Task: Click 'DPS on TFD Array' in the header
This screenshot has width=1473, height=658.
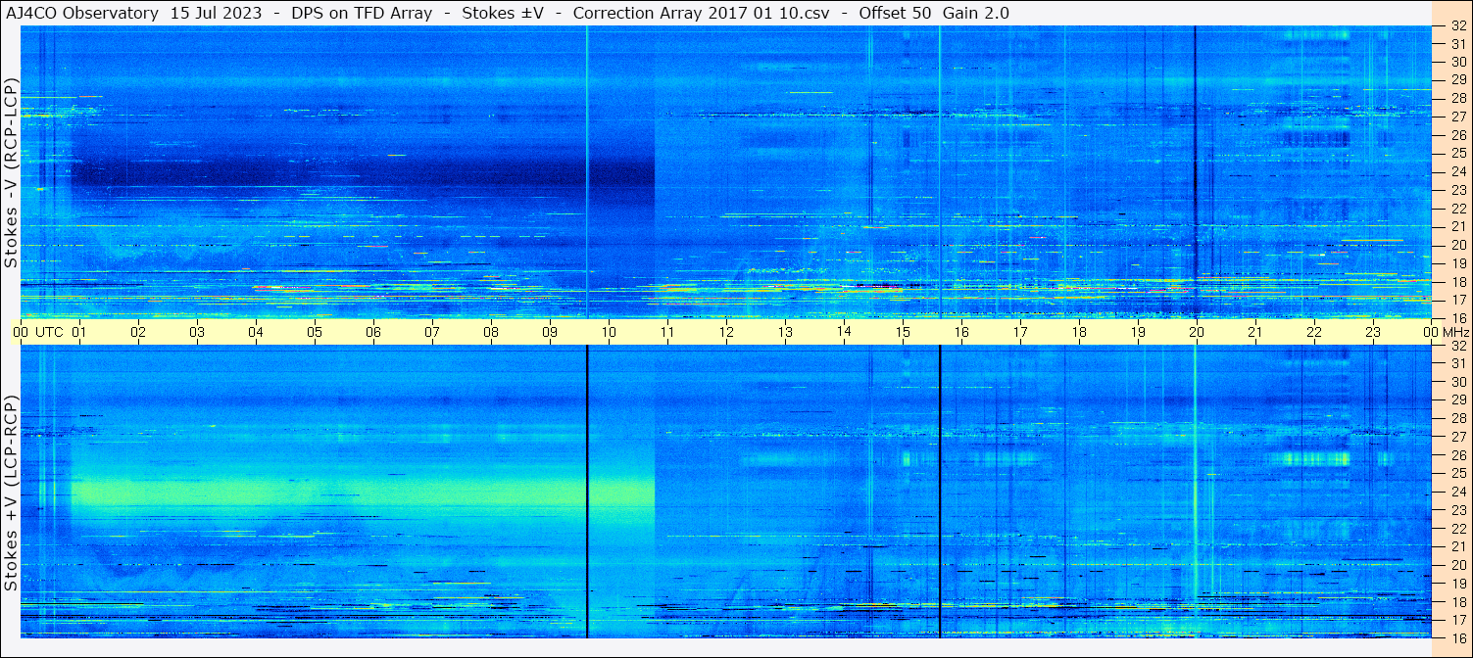Action: coord(362,13)
